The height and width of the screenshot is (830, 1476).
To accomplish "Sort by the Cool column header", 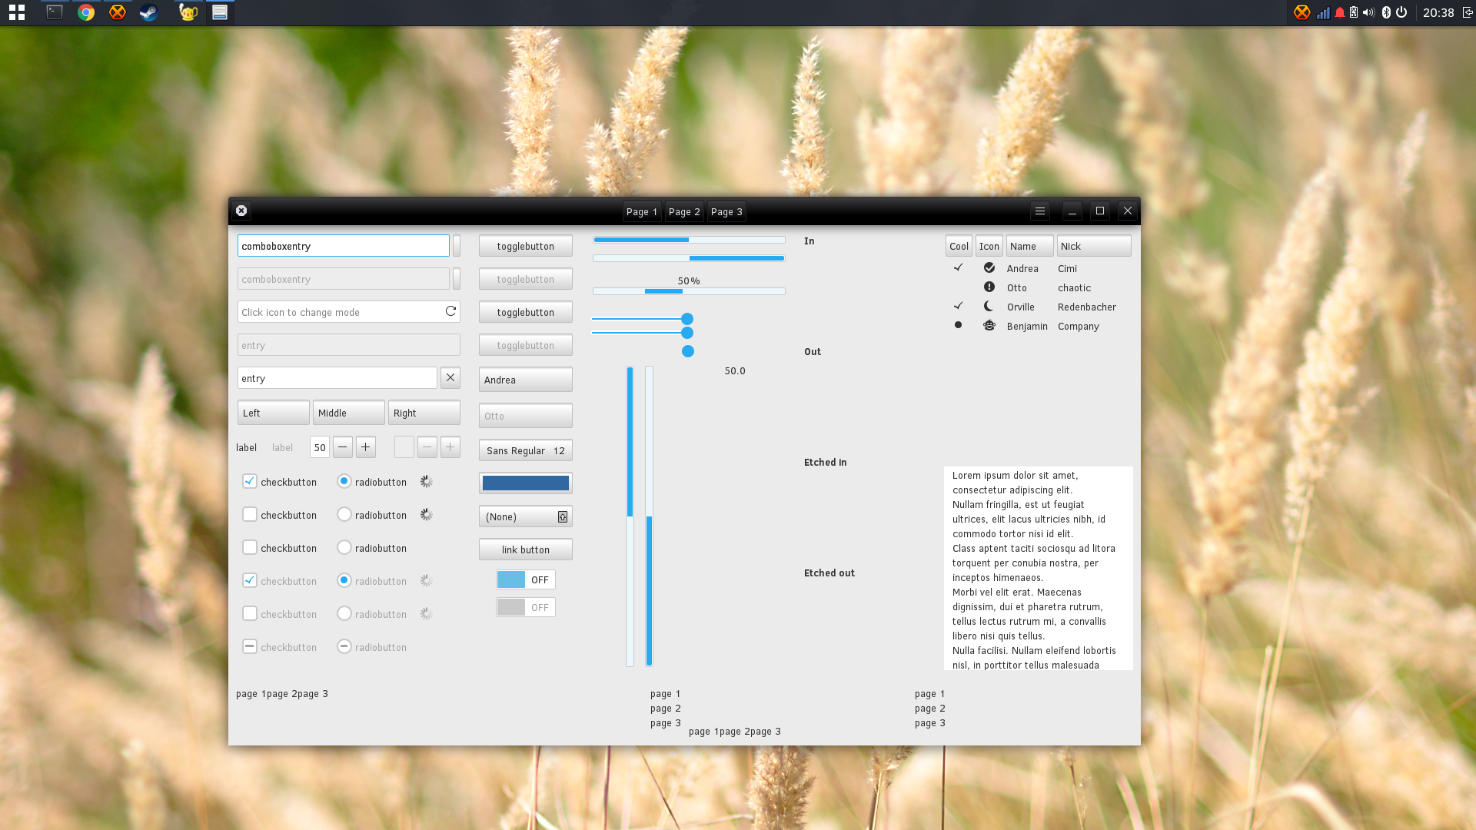I will [959, 246].
